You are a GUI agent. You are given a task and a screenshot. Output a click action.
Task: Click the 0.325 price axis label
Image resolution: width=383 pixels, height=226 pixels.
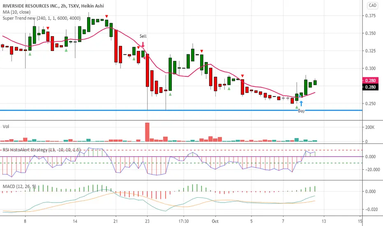pyautogui.click(x=370, y=51)
